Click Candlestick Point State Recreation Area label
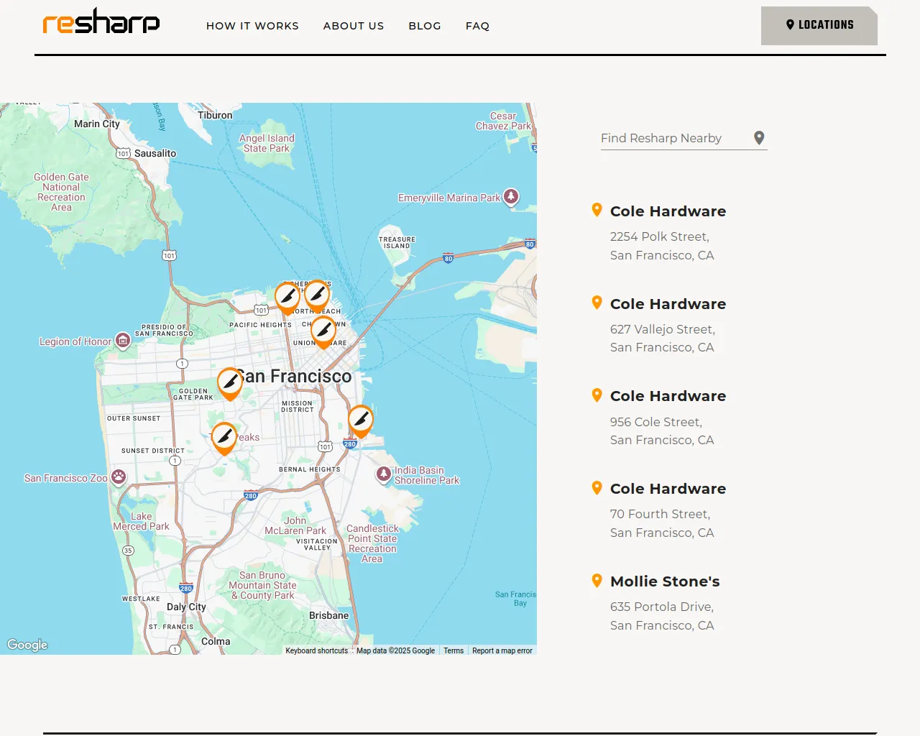920x736 pixels. [x=372, y=543]
